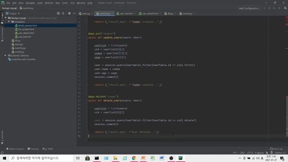This screenshot has width=288, height=162.
Task: Hide the Project panel with the minus icon
Action: coord(74,13)
